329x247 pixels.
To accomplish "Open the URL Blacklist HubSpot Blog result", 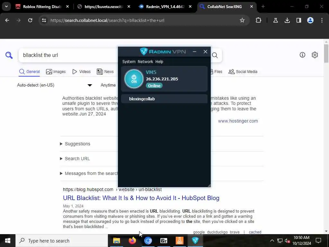I will click(x=141, y=198).
